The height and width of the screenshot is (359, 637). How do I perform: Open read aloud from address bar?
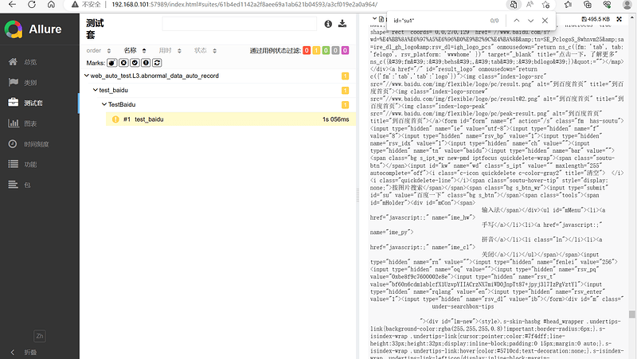point(530,5)
